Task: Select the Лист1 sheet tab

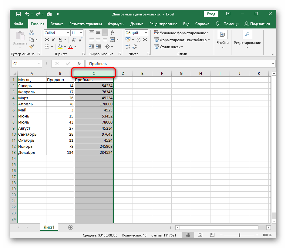Action: (49, 227)
